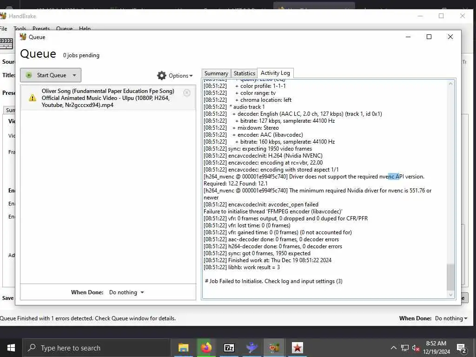Open Firefox from the taskbar

pyautogui.click(x=206, y=348)
